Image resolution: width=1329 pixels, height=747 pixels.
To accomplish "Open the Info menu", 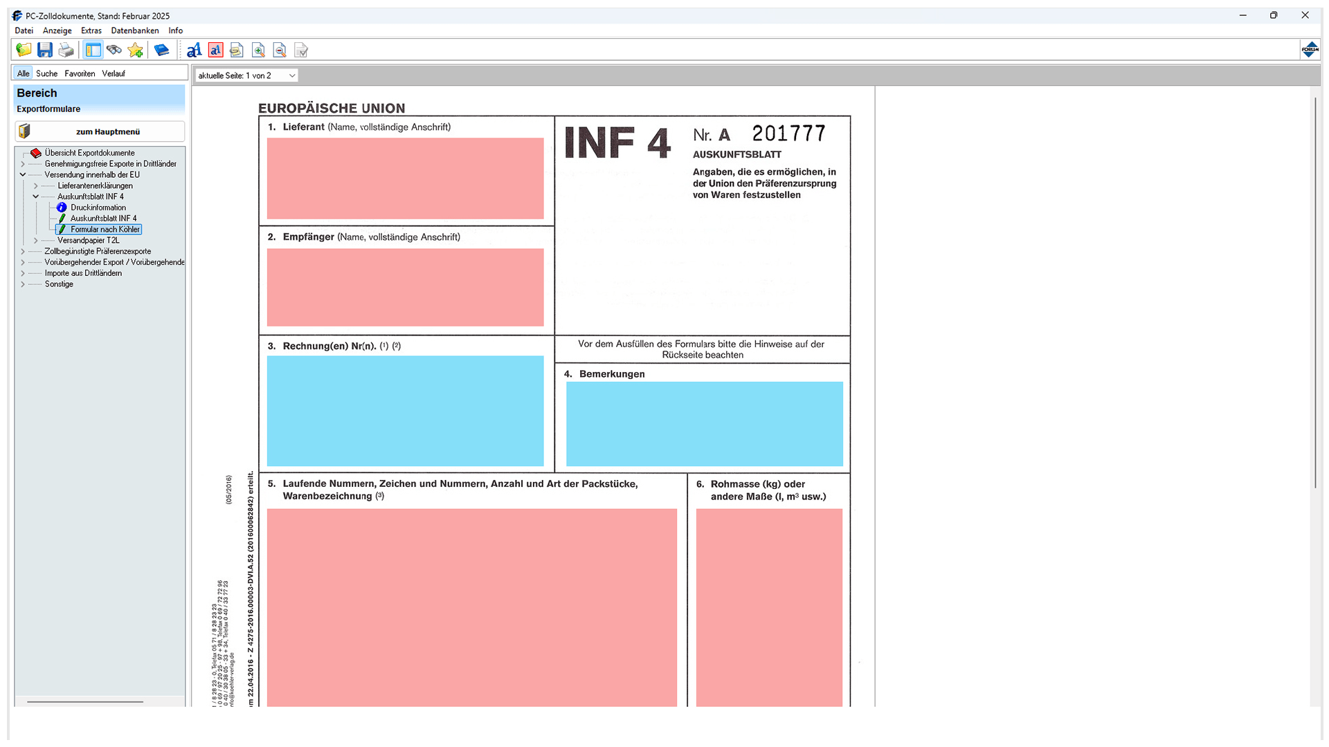I will coord(175,30).
